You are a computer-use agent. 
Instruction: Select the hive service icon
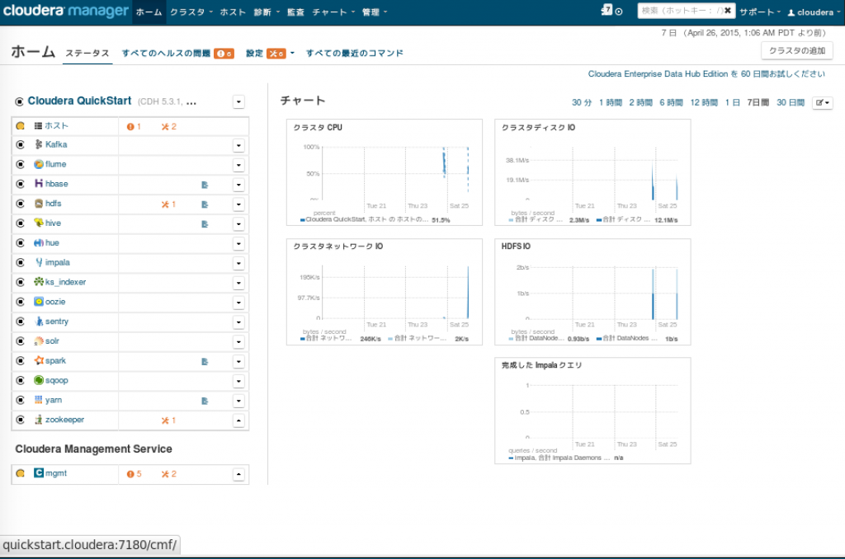tap(38, 223)
